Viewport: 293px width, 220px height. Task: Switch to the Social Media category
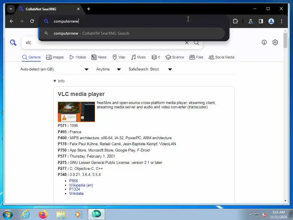(x=221, y=57)
